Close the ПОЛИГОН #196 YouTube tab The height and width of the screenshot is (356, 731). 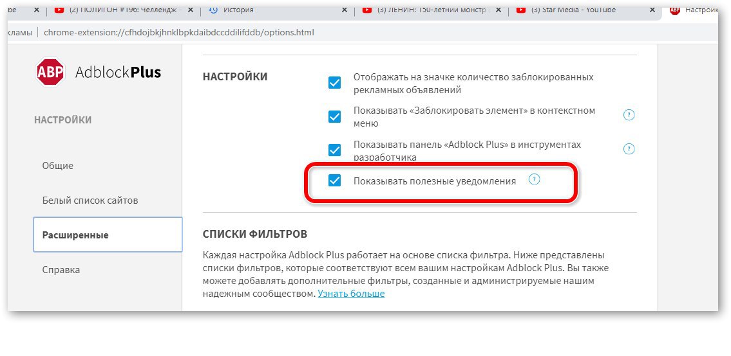[189, 10]
